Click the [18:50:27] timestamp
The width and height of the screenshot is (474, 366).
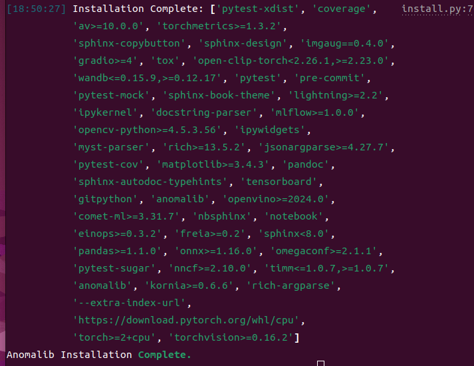[36, 9]
